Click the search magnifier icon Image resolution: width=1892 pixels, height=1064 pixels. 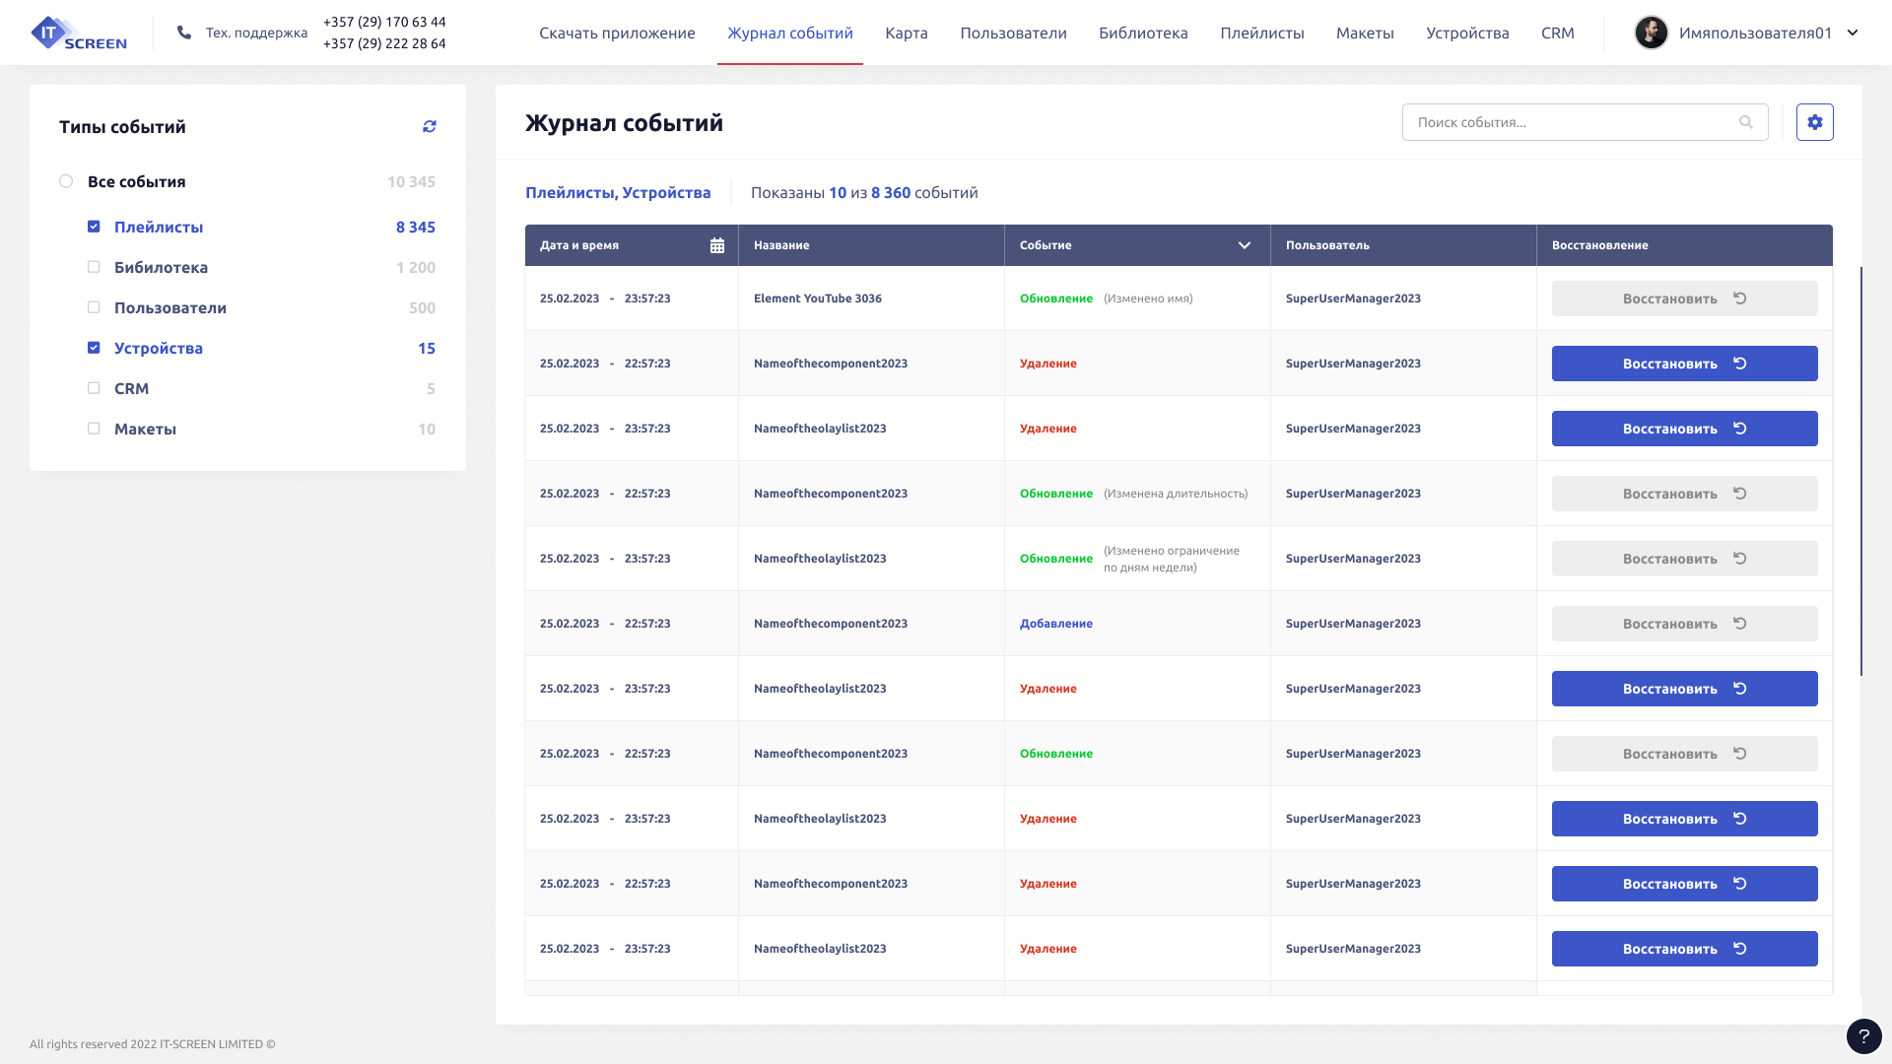[x=1746, y=122]
